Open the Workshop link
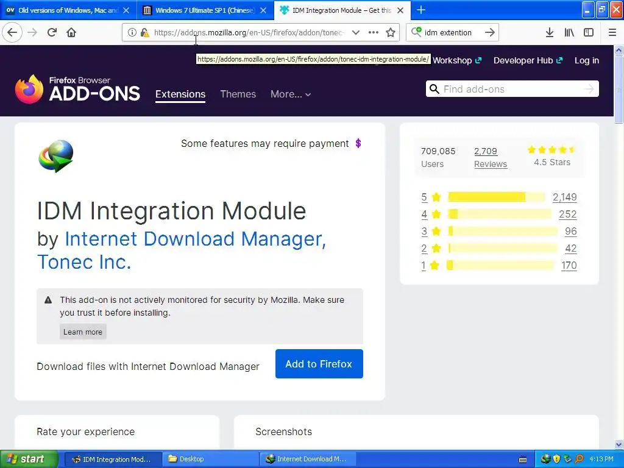Screen dimensions: 624x468 tap(457, 60)
